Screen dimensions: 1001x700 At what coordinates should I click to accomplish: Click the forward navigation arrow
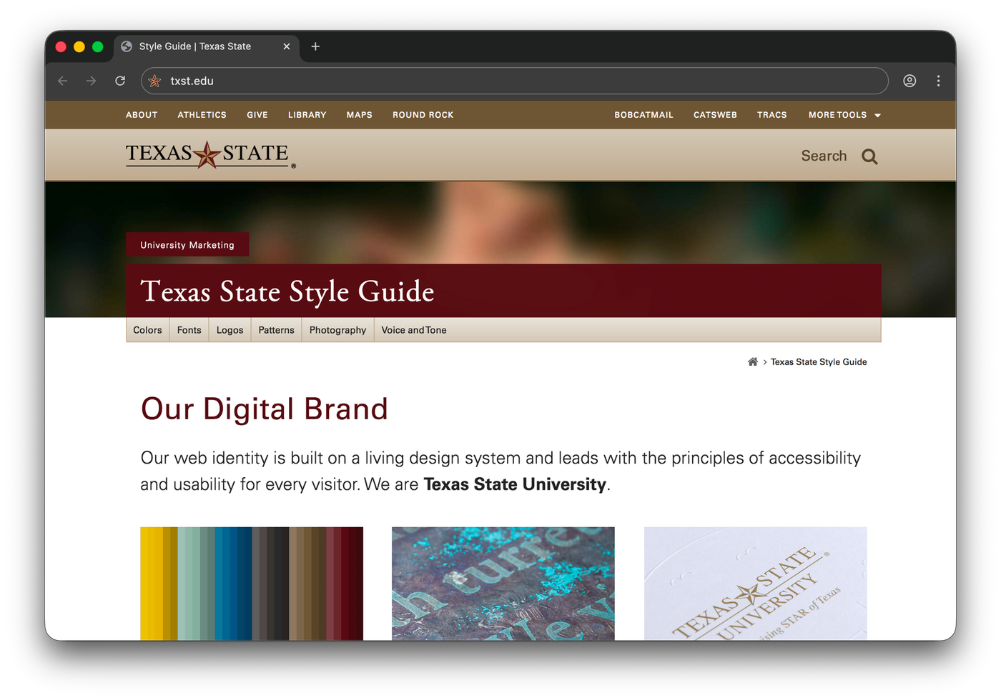(x=91, y=81)
